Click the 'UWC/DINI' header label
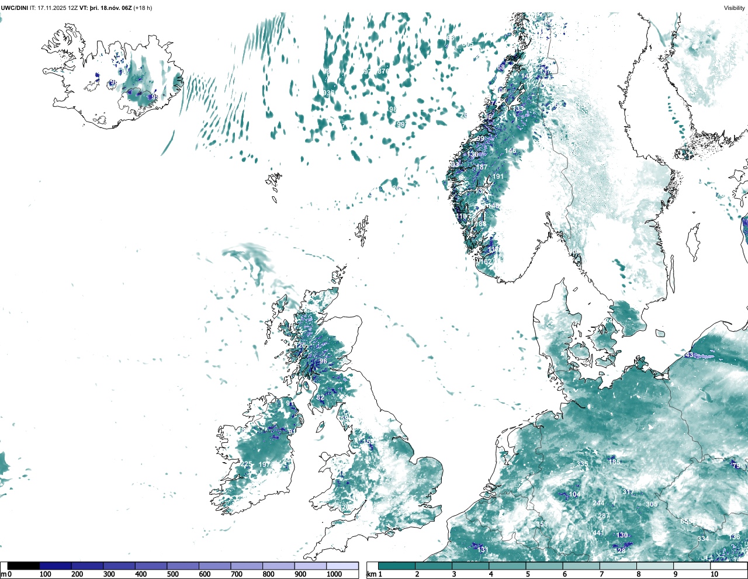 (15, 8)
